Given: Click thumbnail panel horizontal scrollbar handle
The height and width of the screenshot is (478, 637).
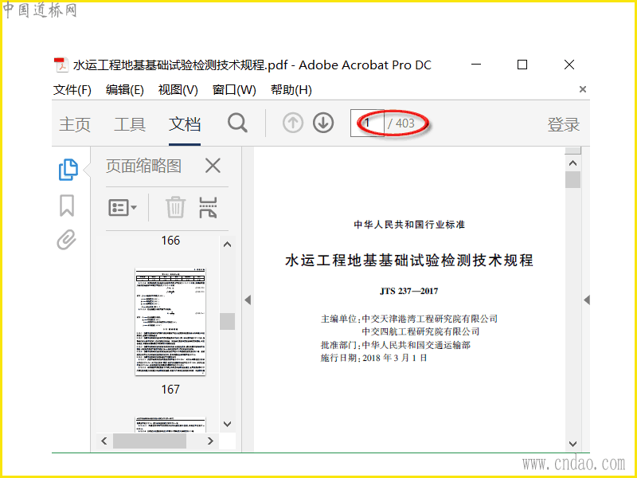Looking at the screenshot, I should coord(150,441).
